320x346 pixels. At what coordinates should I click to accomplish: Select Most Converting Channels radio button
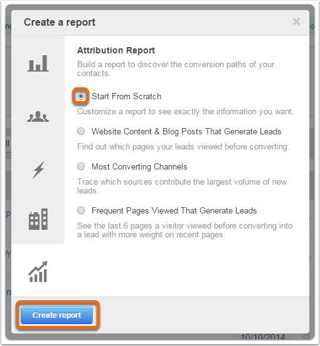click(x=81, y=166)
